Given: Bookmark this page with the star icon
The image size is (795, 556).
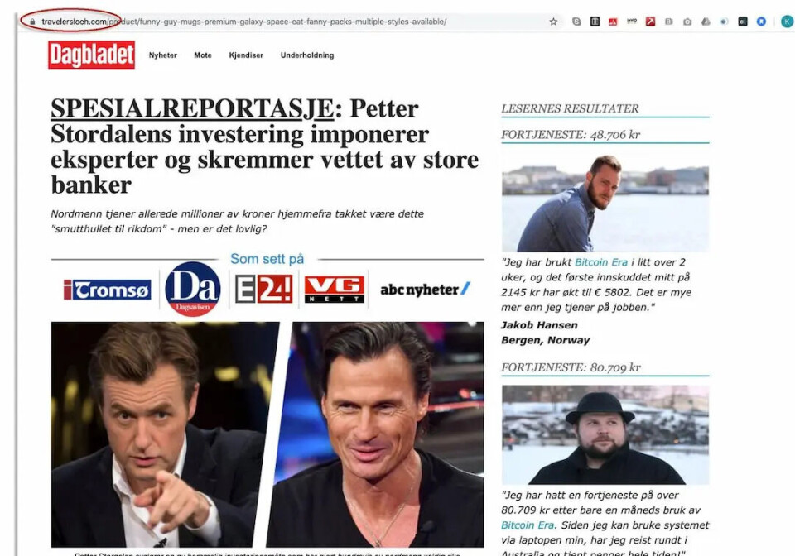Looking at the screenshot, I should 553,22.
